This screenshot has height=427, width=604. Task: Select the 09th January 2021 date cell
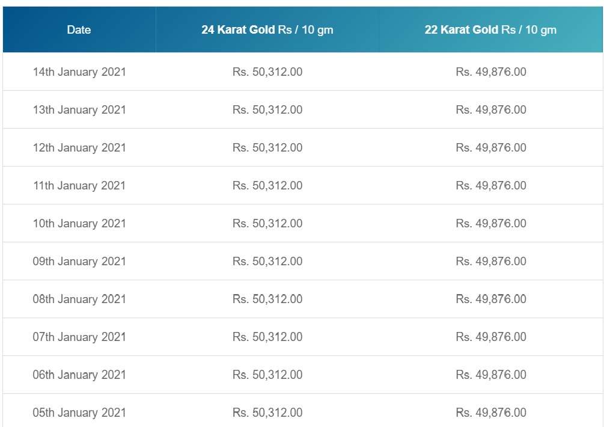79,261
